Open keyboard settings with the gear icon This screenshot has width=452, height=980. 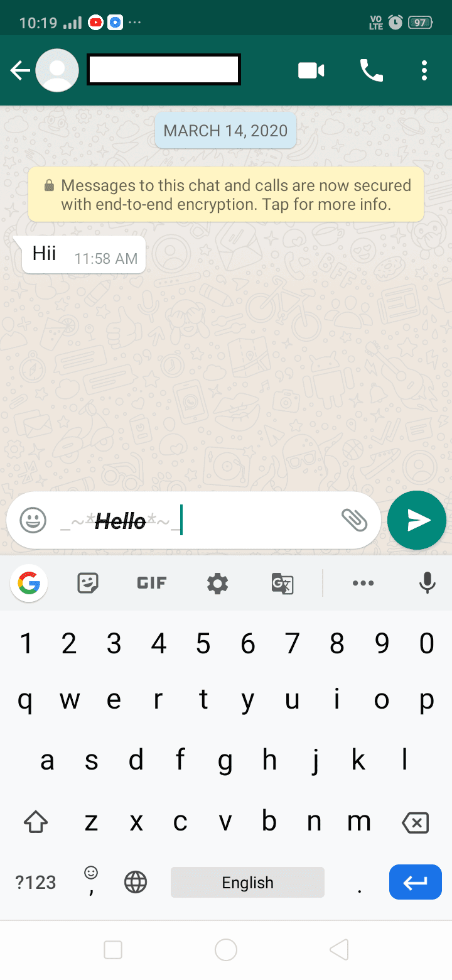(x=218, y=584)
